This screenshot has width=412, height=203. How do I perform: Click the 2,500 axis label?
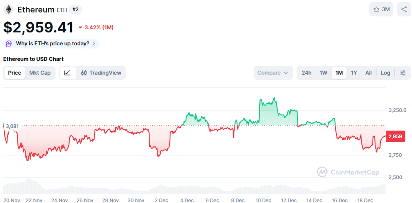[396, 177]
